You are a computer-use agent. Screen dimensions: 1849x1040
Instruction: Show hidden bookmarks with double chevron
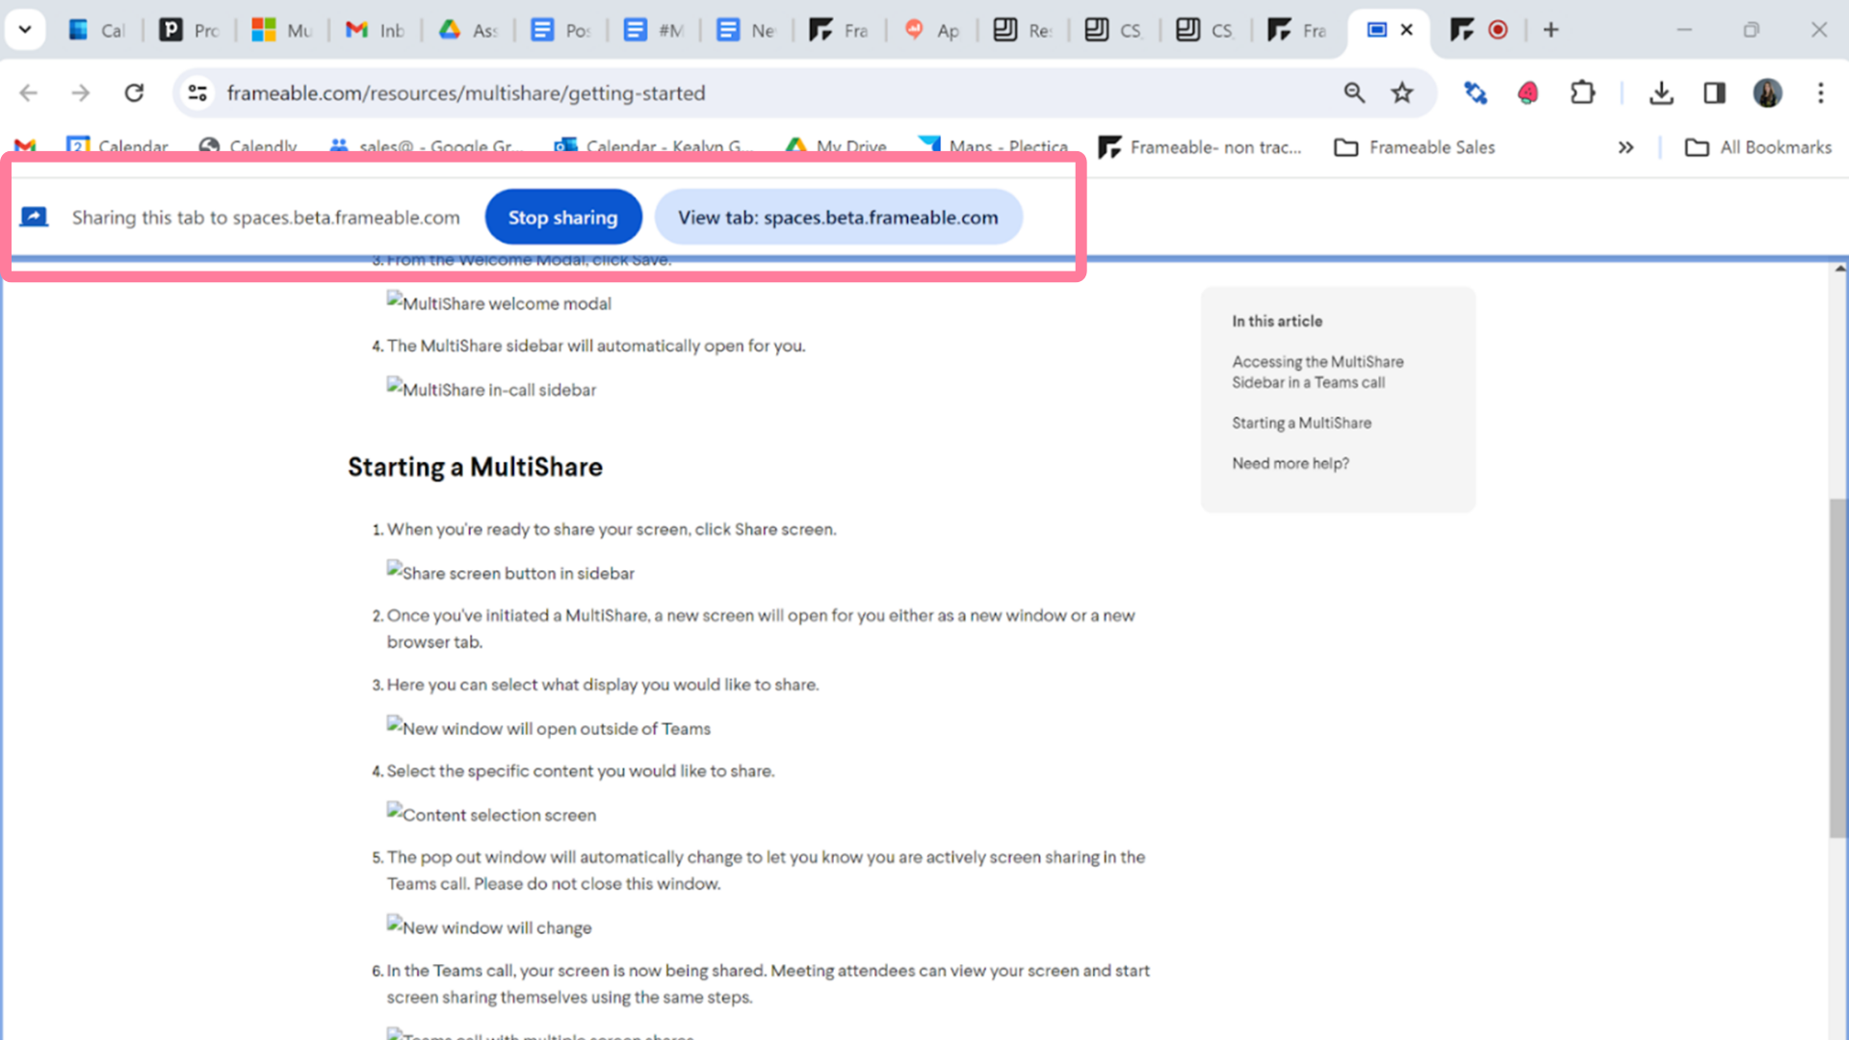[1626, 147]
